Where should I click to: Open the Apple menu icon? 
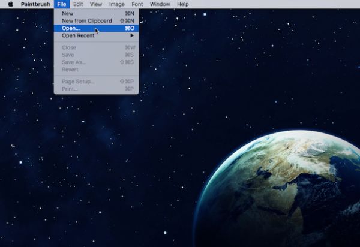10,4
